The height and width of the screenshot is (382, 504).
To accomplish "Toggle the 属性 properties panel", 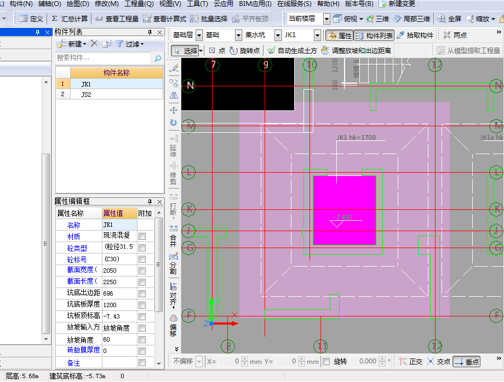I will (340, 36).
